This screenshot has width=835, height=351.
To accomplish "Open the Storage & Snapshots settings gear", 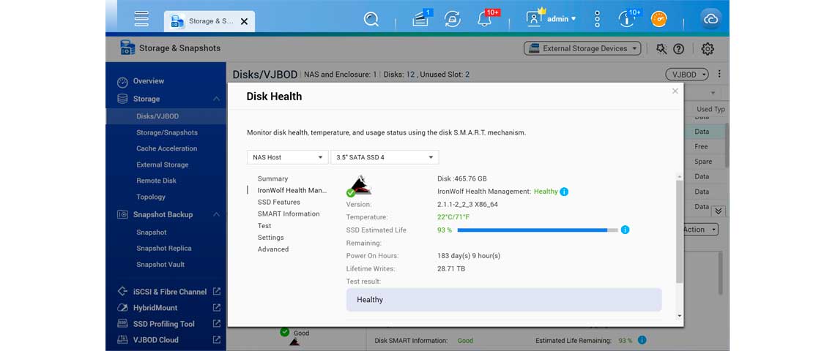I will (707, 49).
